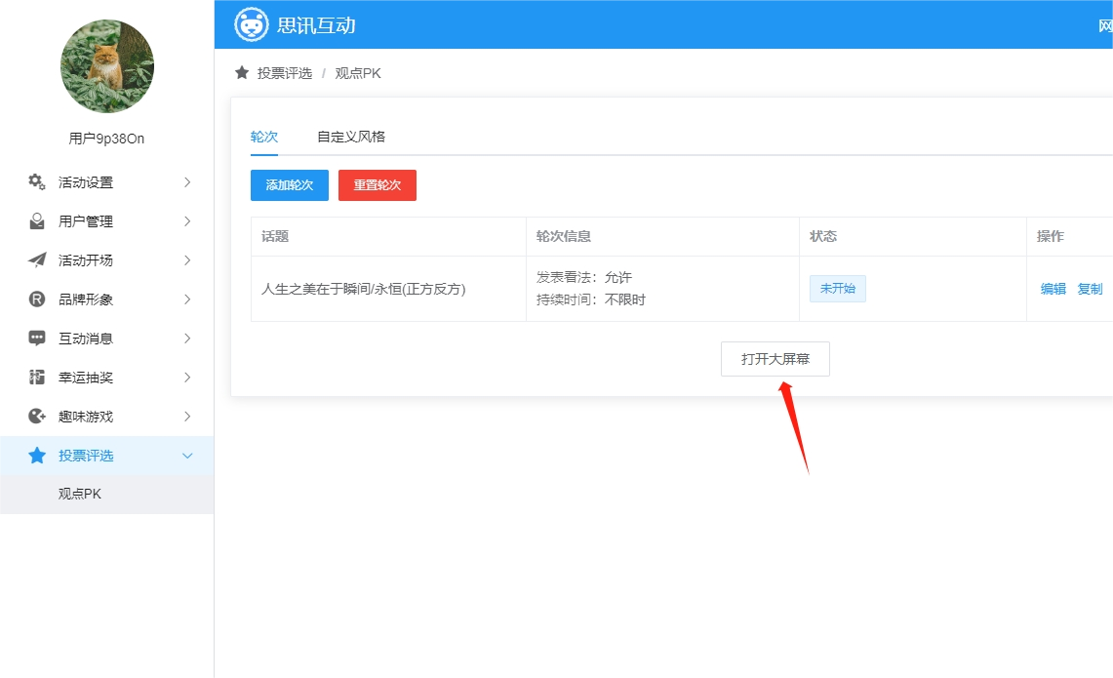
Task: Click the user icon beside 用户管理
Action: point(37,221)
